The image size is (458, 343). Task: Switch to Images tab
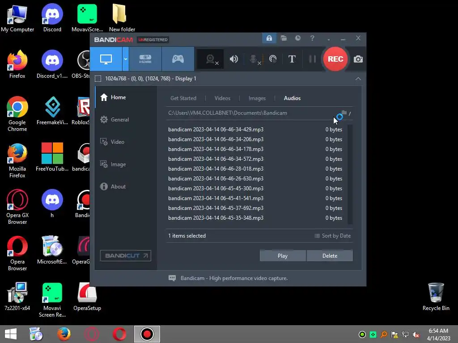pyautogui.click(x=257, y=98)
